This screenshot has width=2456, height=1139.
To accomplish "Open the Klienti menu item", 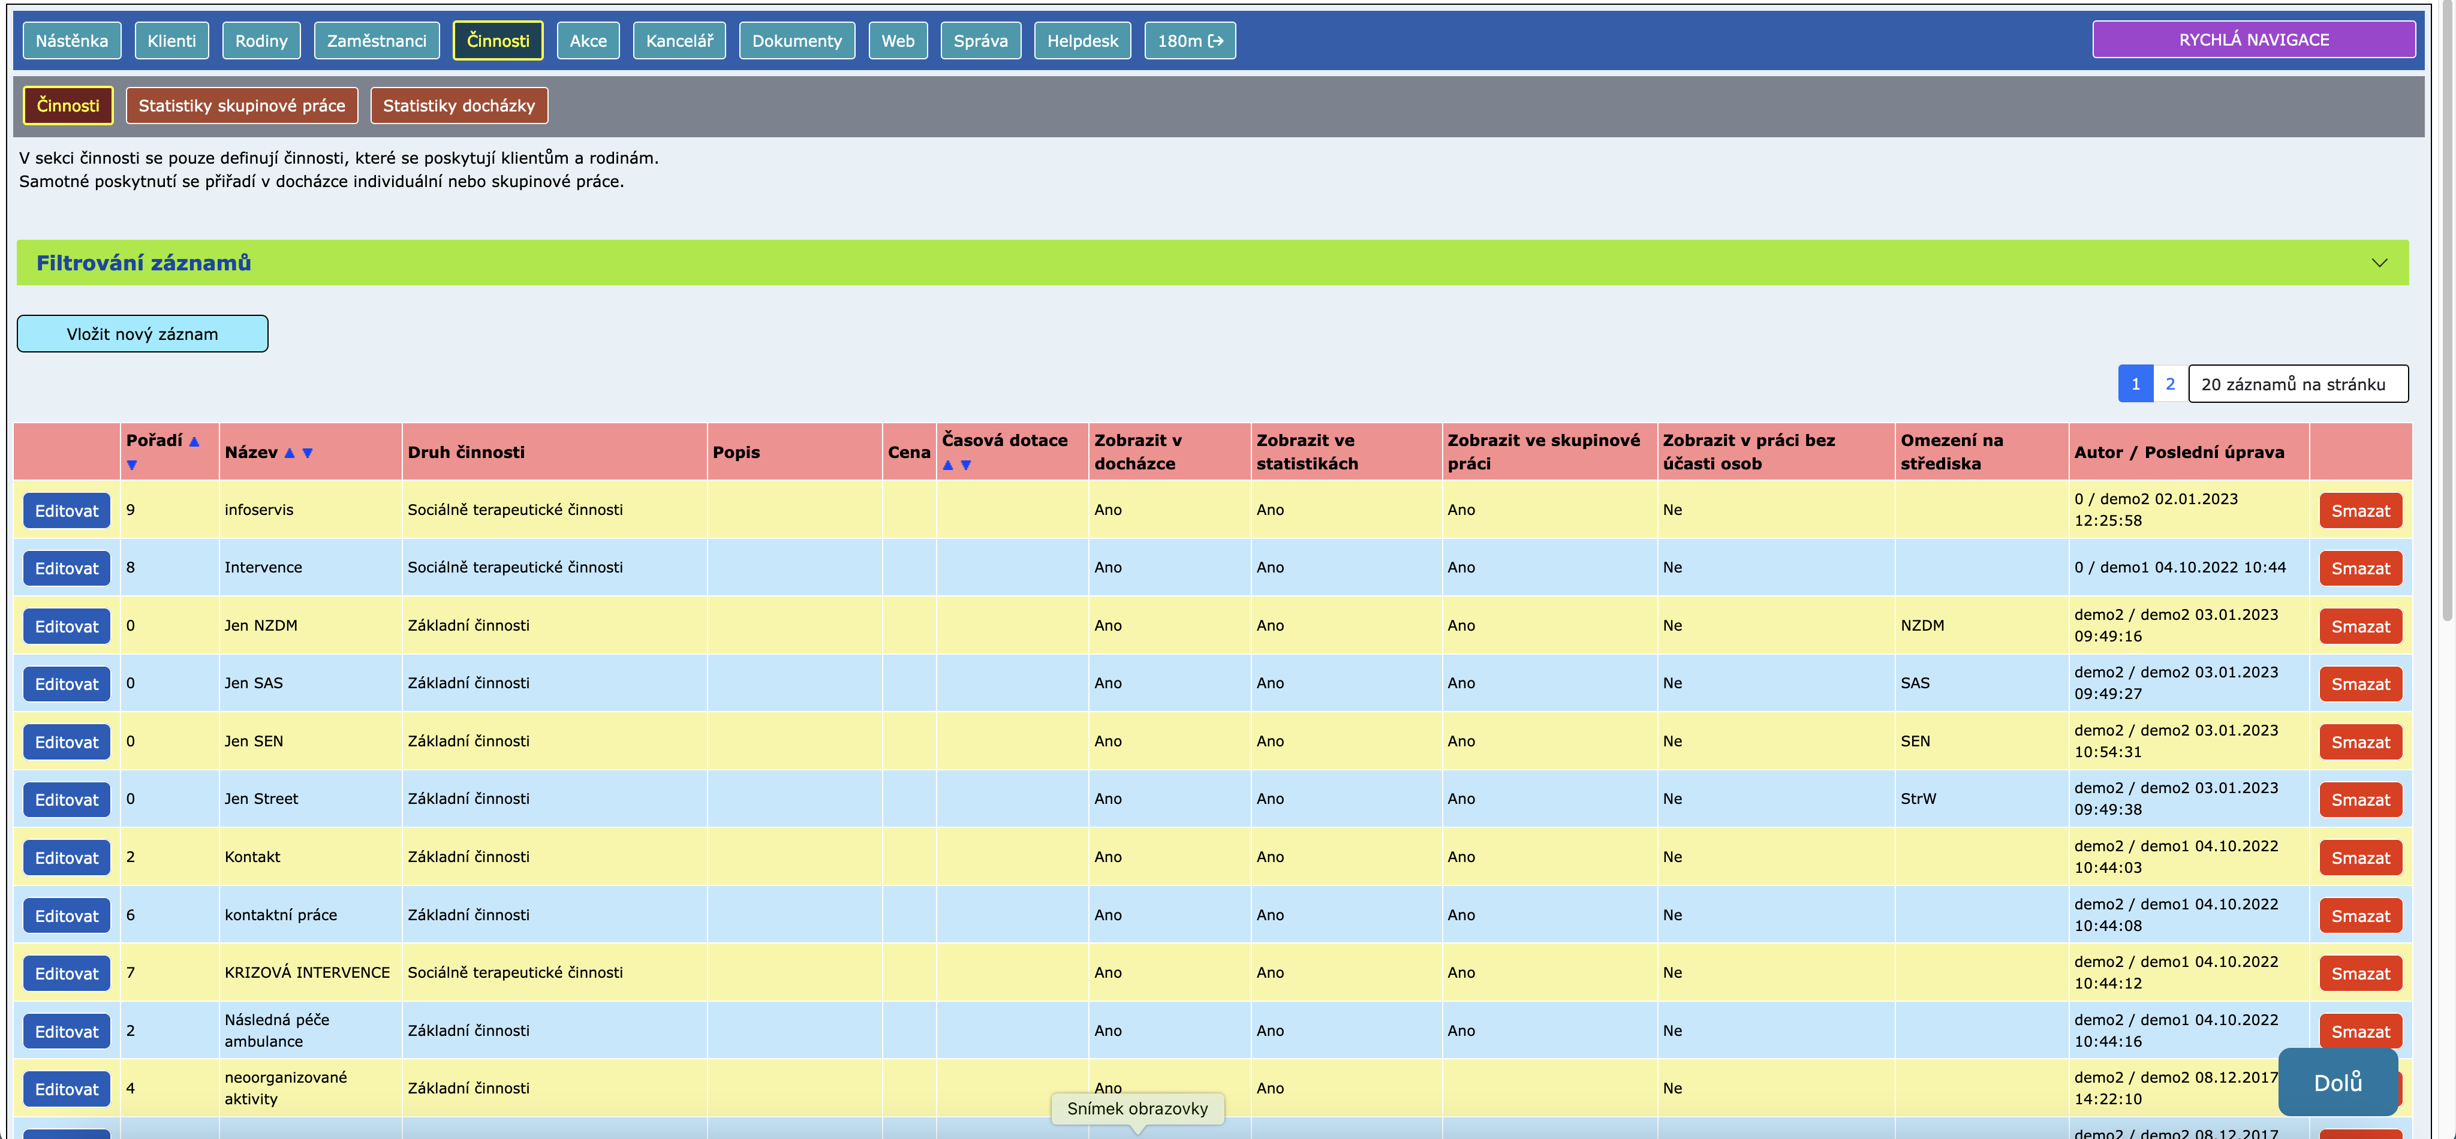I will (171, 41).
